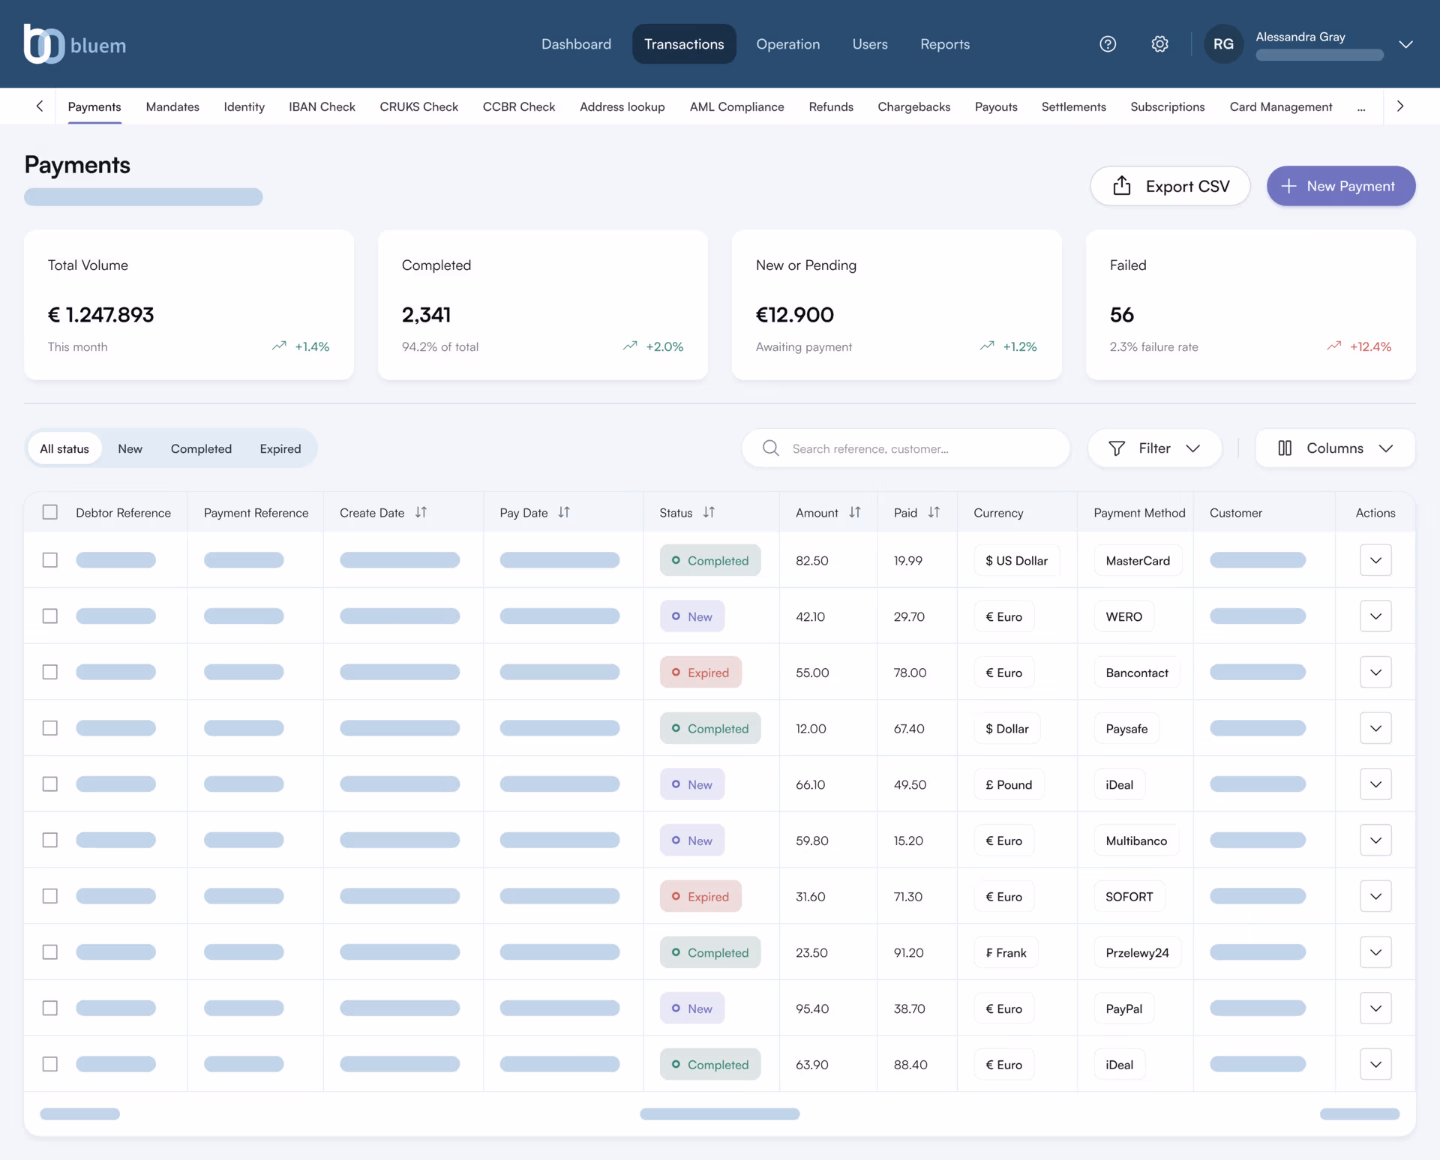Check the Bancontact row checkbox
The width and height of the screenshot is (1440, 1160).
pos(50,672)
